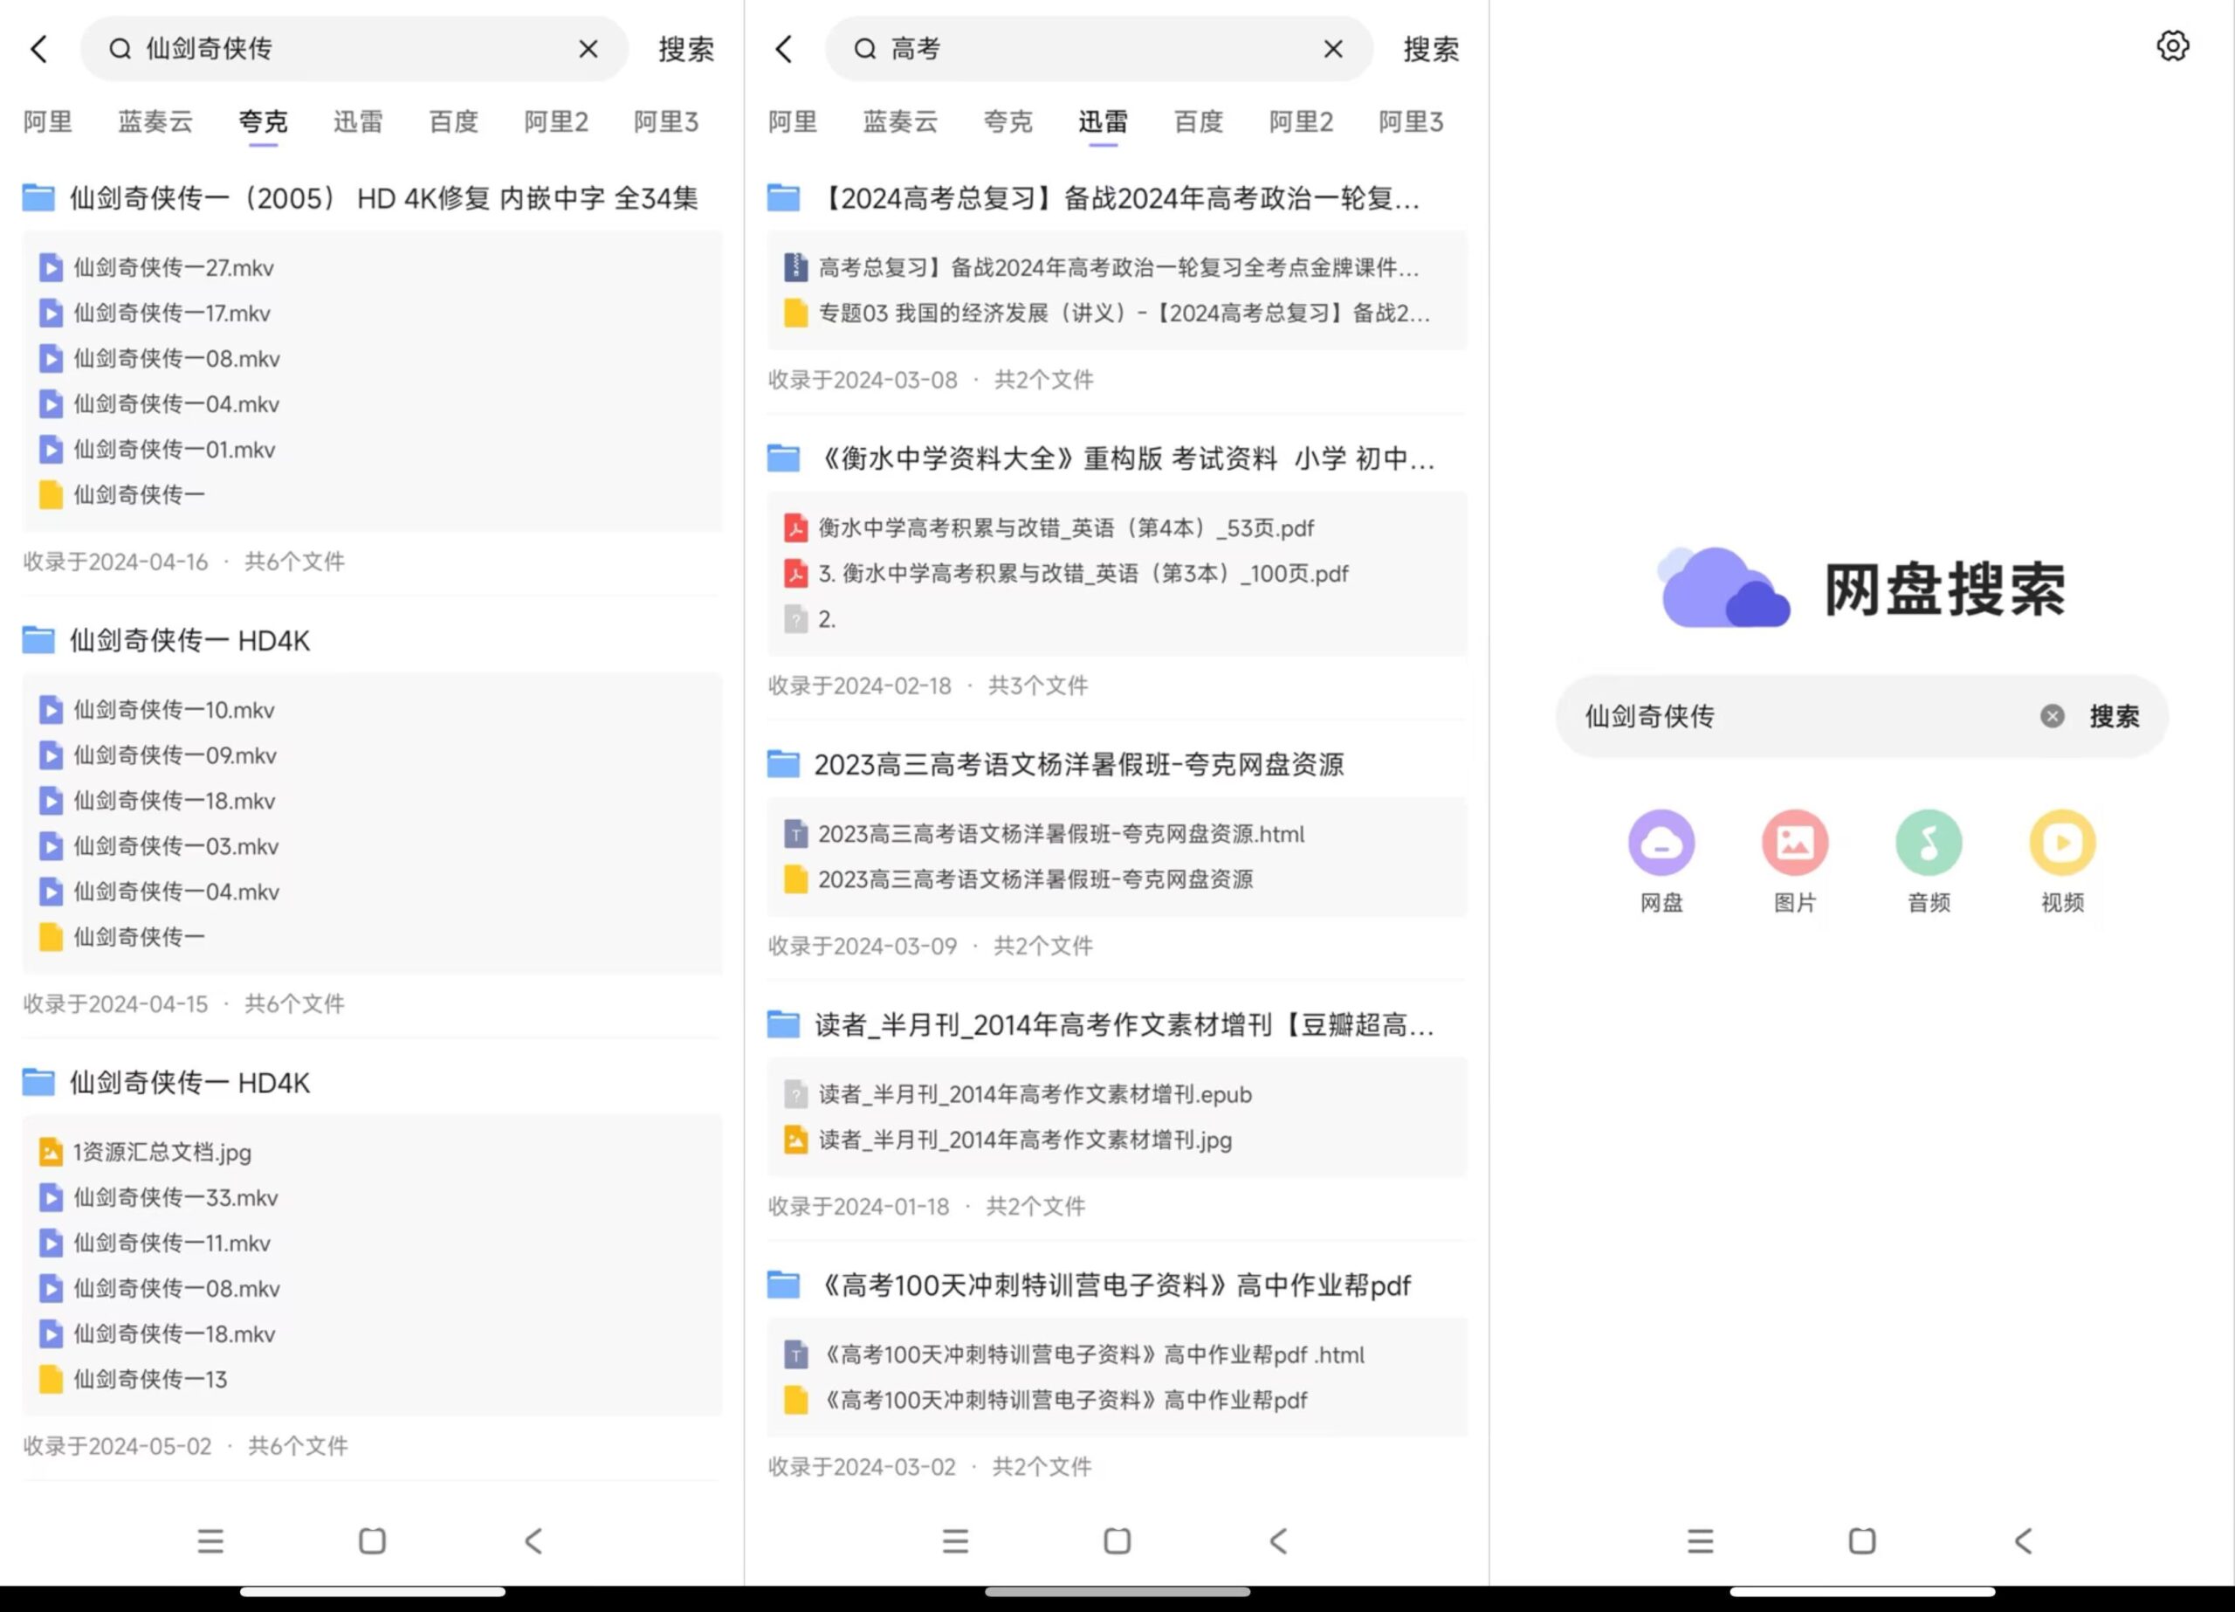This screenshot has height=1612, width=2235.
Task: Tap 搜索 button on home screen search box
Action: pyautogui.click(x=2115, y=717)
